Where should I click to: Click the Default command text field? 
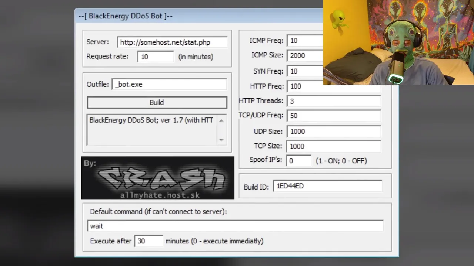[235, 226]
